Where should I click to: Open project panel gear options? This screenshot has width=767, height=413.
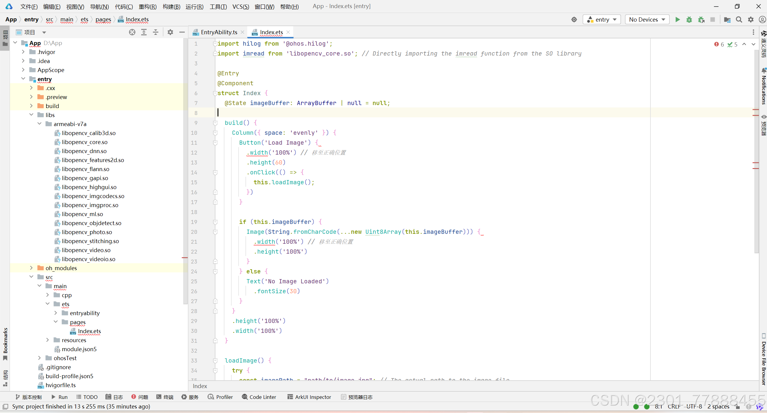point(170,32)
